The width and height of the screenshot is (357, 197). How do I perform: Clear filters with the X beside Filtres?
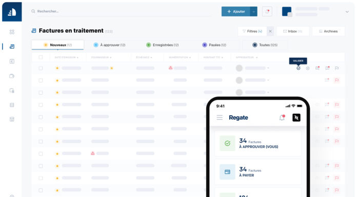270,31
